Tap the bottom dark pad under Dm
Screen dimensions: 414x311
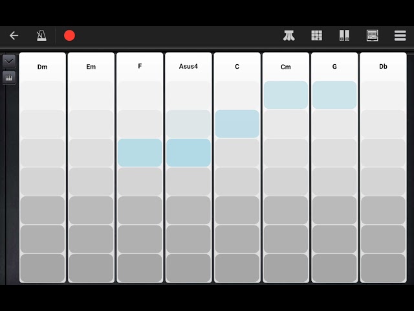pos(42,268)
